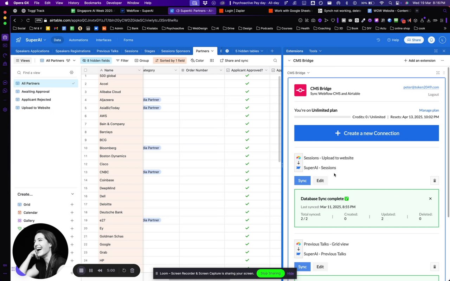The image size is (450, 281).
Task: Add a Calendar view plus icon
Action: pos(72,213)
